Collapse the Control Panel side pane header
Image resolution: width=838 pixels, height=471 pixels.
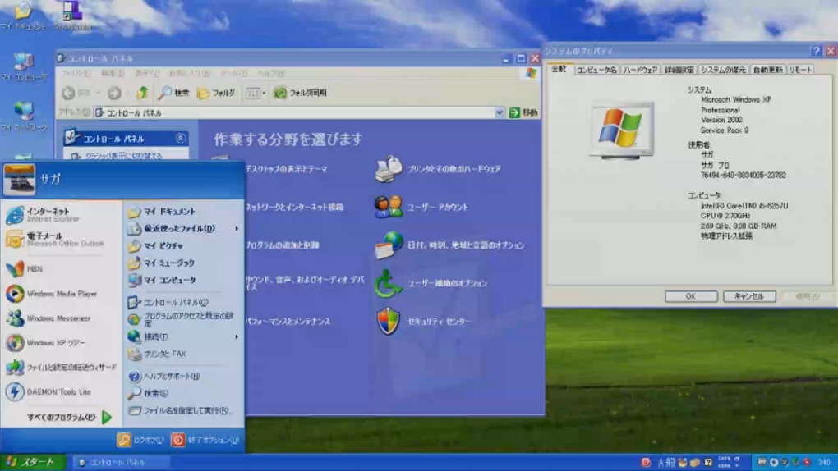181,139
